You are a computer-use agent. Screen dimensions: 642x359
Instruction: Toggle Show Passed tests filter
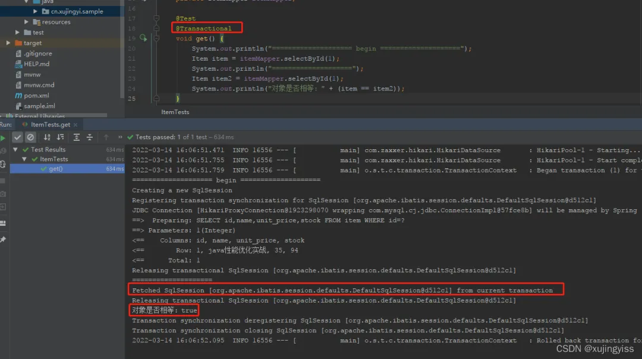pos(17,137)
